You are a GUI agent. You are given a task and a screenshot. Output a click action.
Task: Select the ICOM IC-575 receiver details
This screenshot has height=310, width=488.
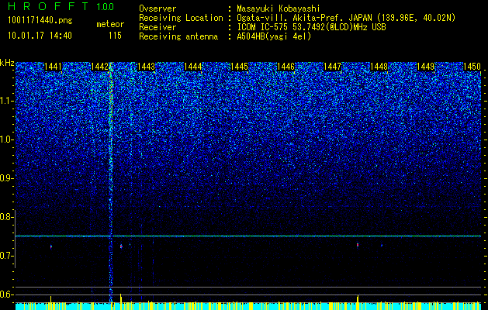click(x=311, y=27)
